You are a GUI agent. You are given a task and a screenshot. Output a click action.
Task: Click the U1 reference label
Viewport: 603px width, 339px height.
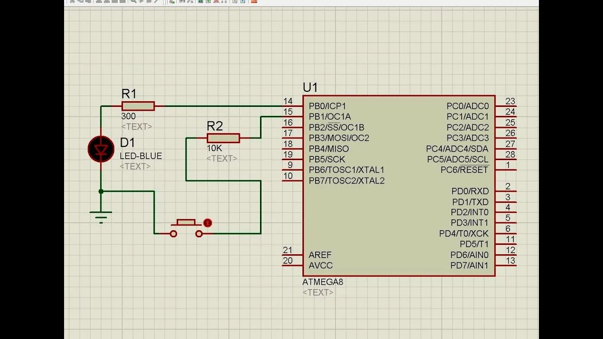[x=310, y=88]
